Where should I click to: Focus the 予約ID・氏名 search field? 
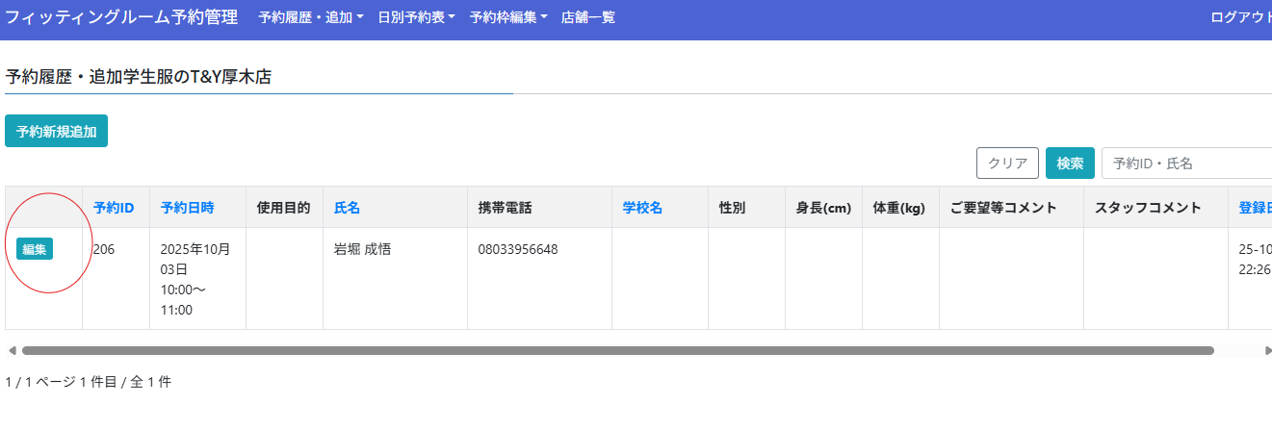coord(1186,164)
